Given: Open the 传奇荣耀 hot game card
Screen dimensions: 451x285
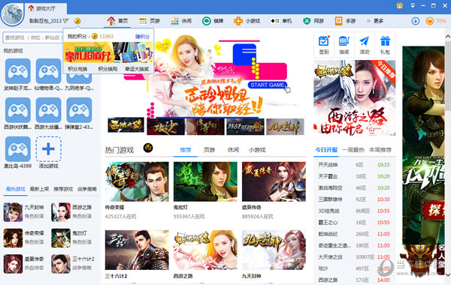Looking at the screenshot, I should (137, 191).
